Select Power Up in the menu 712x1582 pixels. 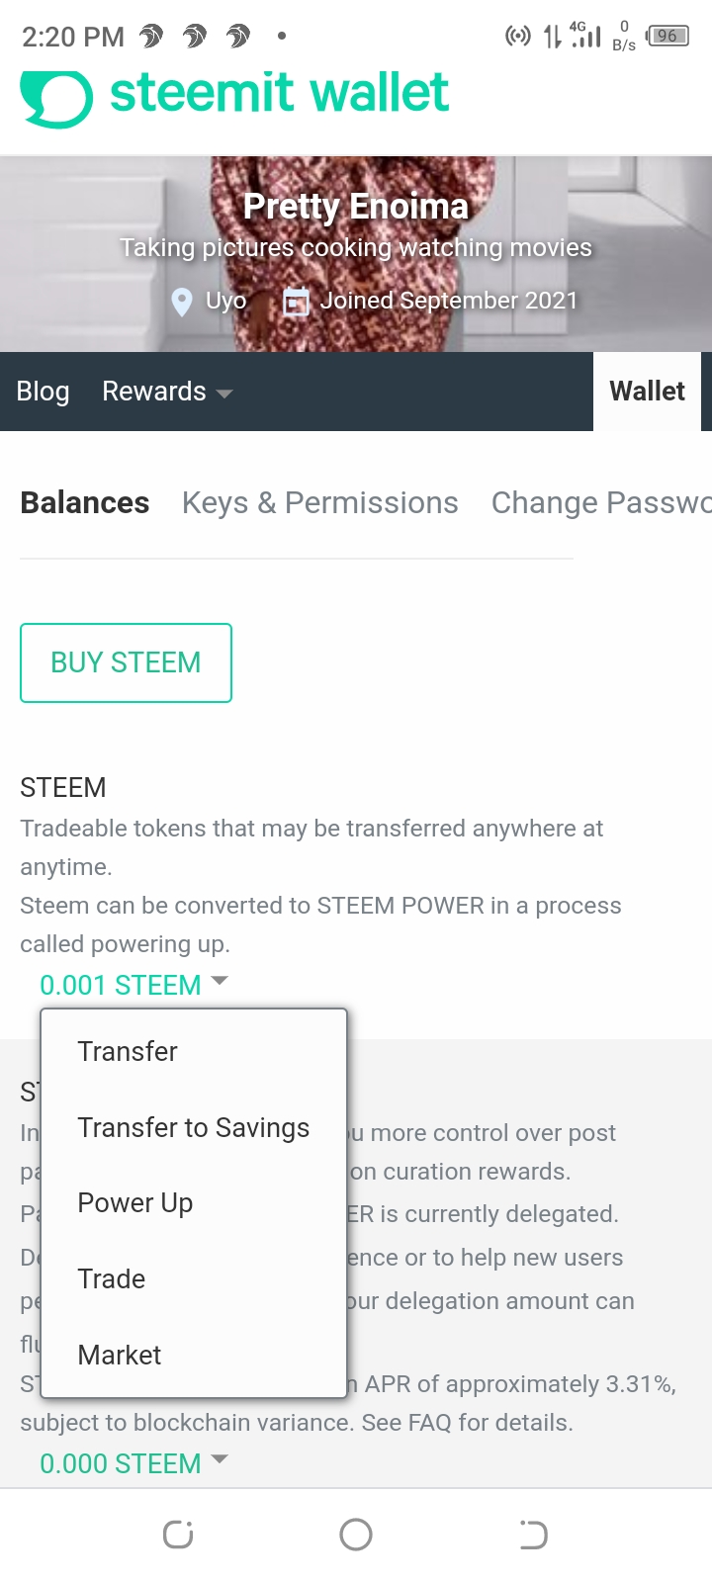(x=135, y=1203)
